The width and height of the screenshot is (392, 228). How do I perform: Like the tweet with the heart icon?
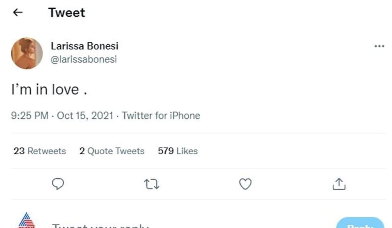[245, 184]
